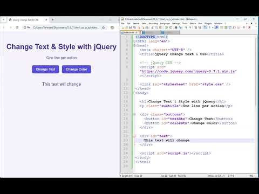The width and height of the screenshot is (259, 194).
Task: Click the Save All icon in Notepad++ toolbar
Action: (134, 27)
